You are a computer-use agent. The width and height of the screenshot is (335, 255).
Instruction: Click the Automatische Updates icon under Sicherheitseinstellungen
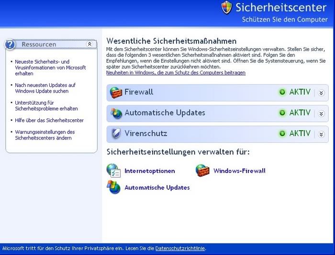[114, 188]
